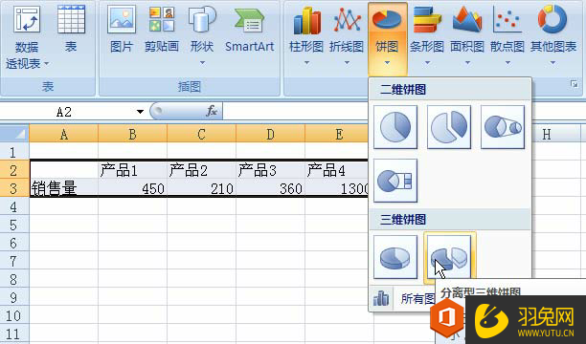Select row 8 header
Screen dimensions: 586x344
pos(14,279)
